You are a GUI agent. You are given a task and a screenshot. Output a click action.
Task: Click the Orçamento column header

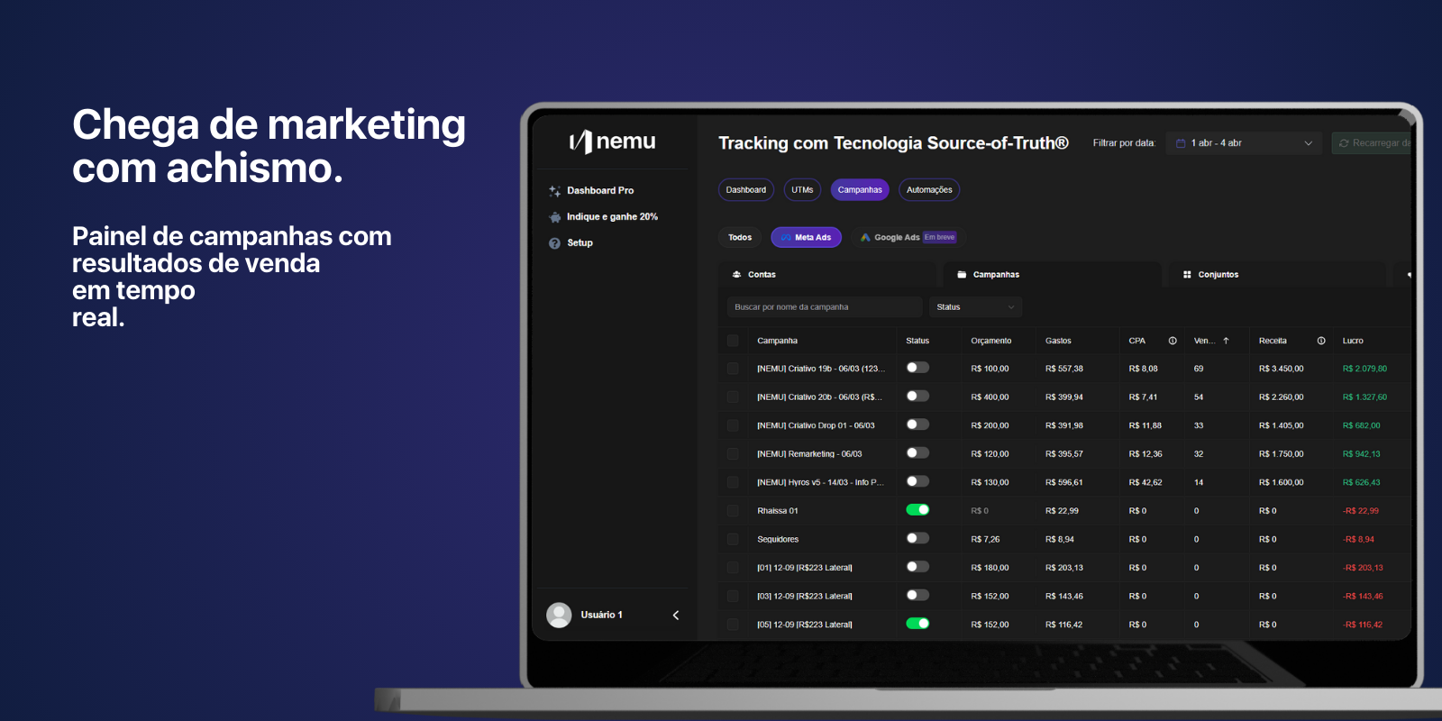(991, 341)
